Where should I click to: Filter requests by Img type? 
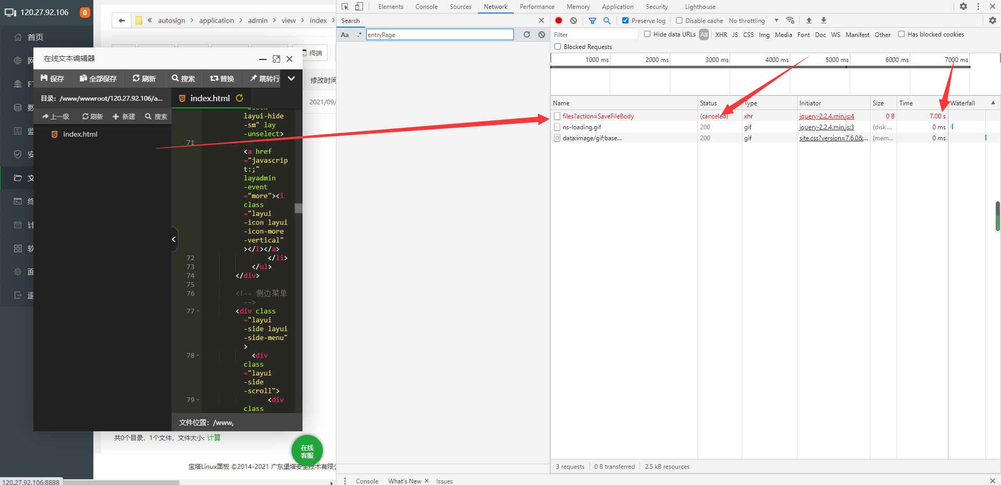pyautogui.click(x=764, y=34)
